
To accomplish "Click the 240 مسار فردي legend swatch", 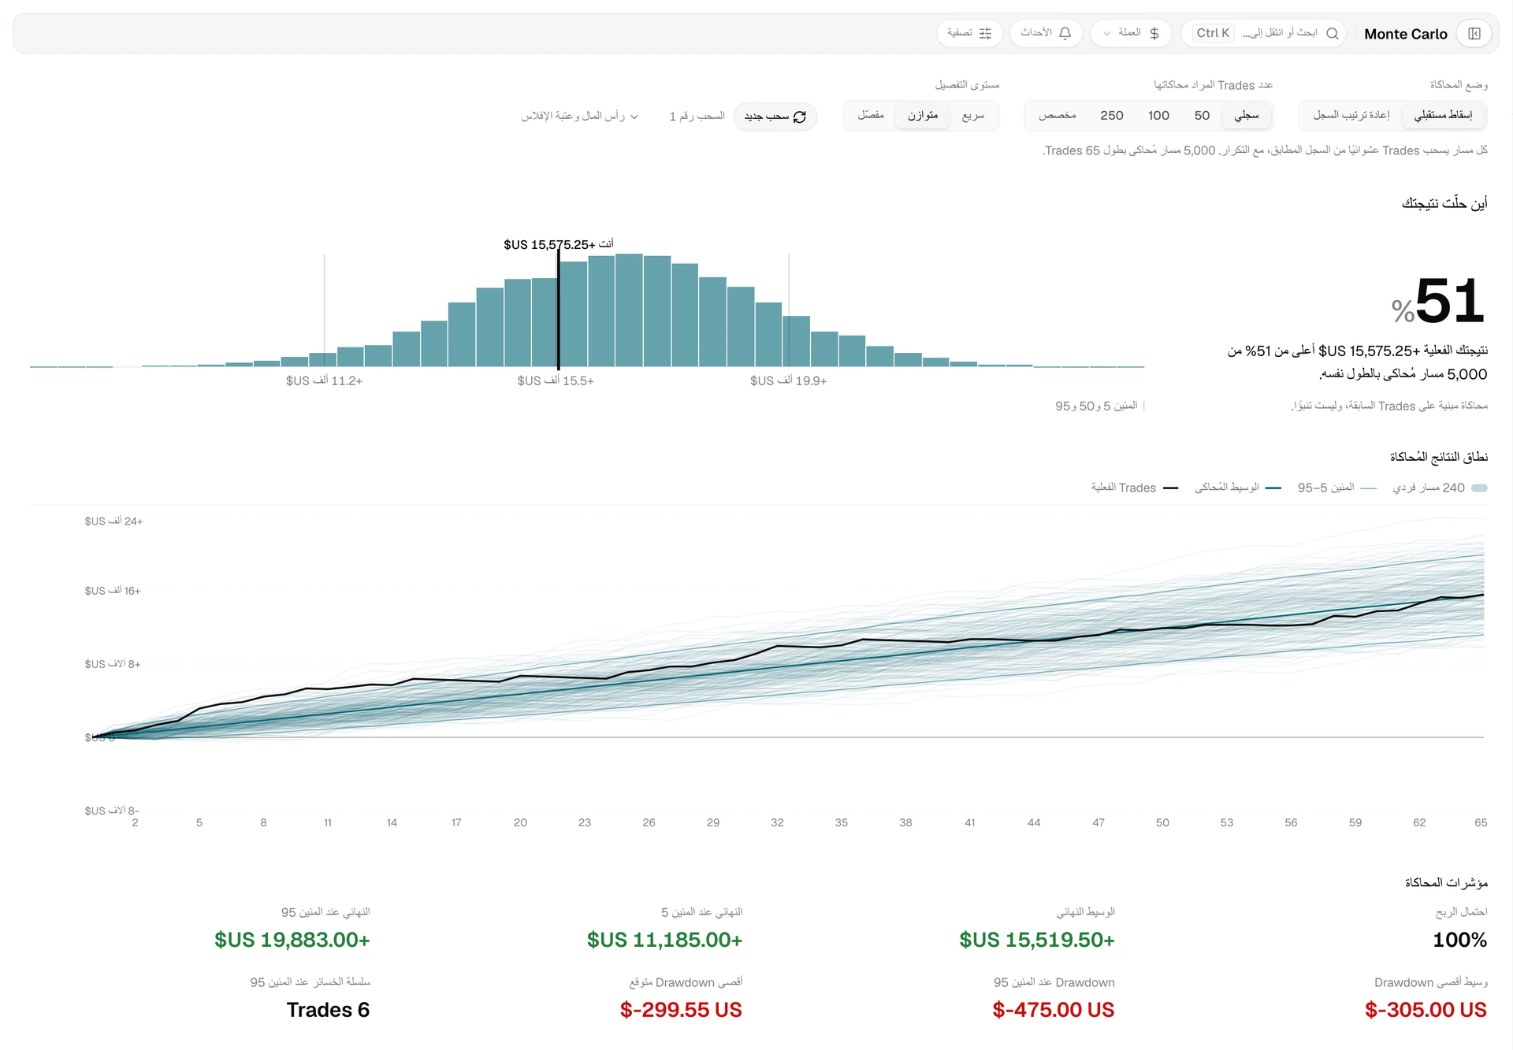I will tap(1480, 488).
